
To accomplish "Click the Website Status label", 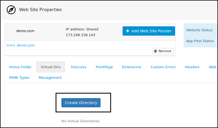I will tap(199, 30).
